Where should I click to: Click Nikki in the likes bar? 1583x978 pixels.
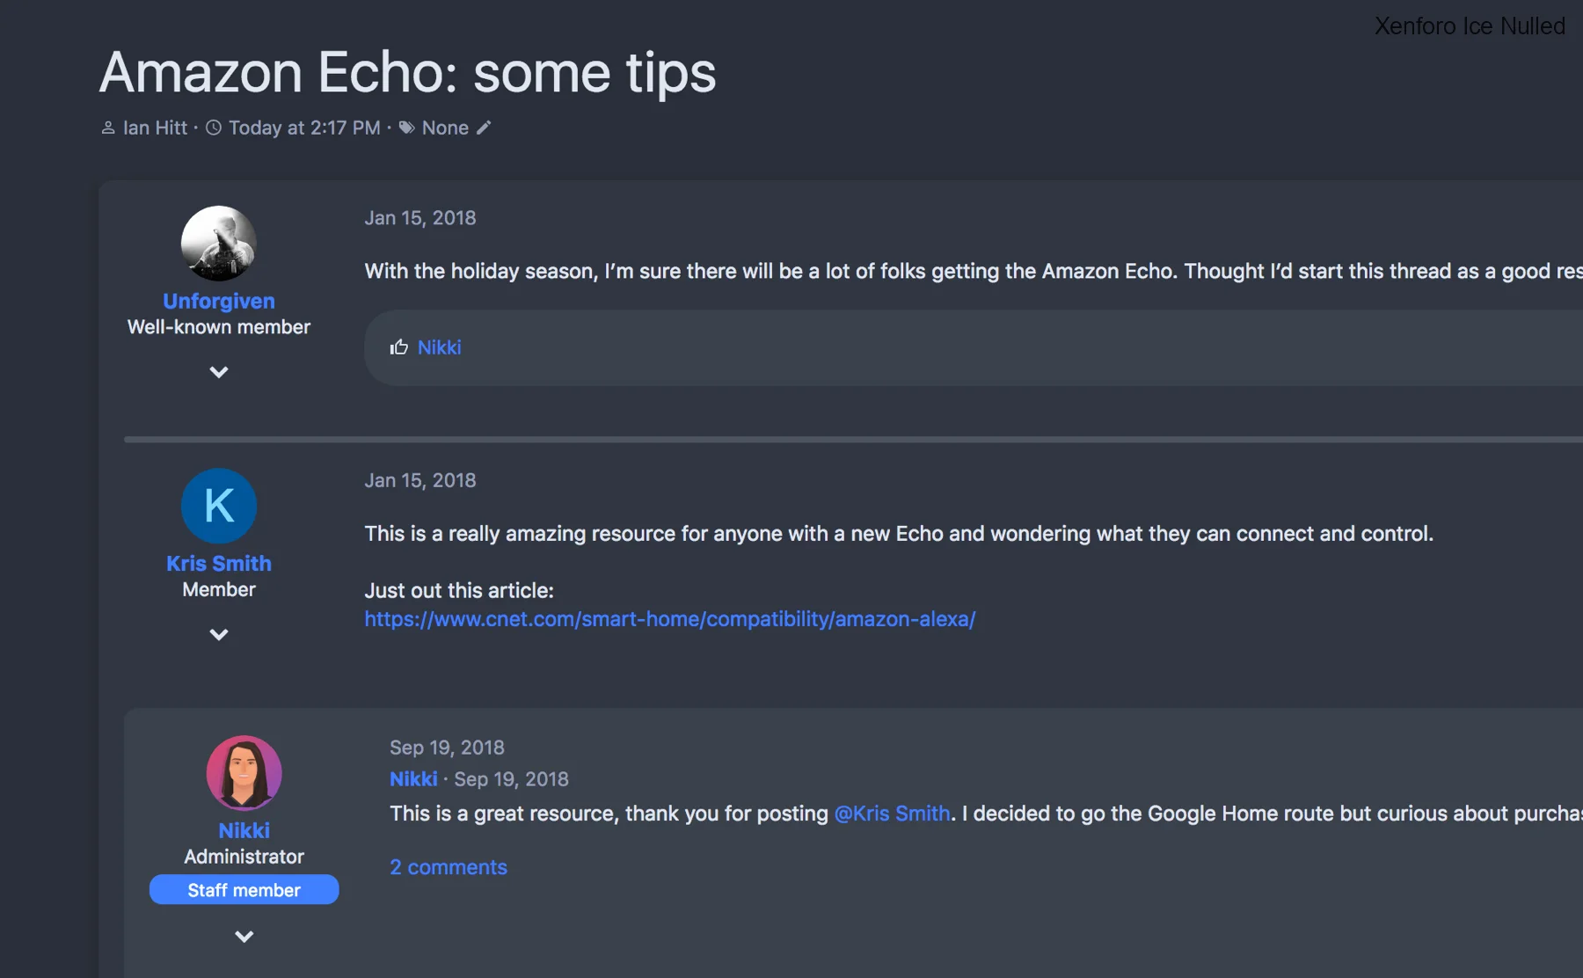click(x=439, y=347)
